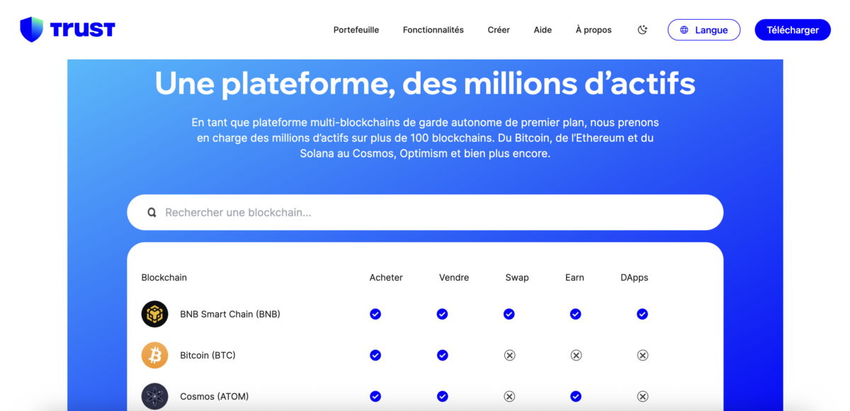Click BNB Smart Chain Swap checkmark
Image resolution: width=850 pixels, height=411 pixels.
pyautogui.click(x=509, y=314)
